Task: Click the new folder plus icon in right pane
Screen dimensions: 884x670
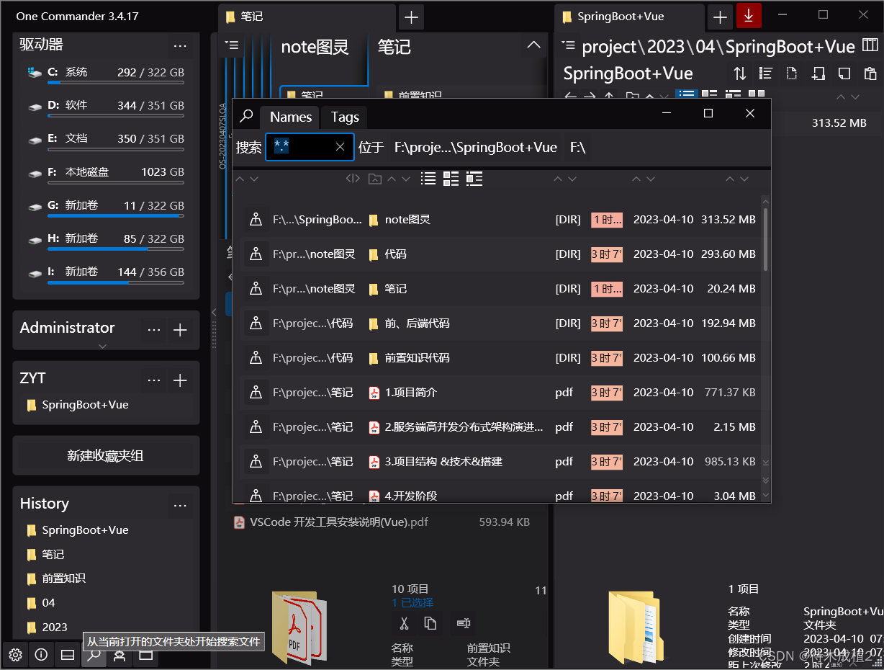Action: 818,73
